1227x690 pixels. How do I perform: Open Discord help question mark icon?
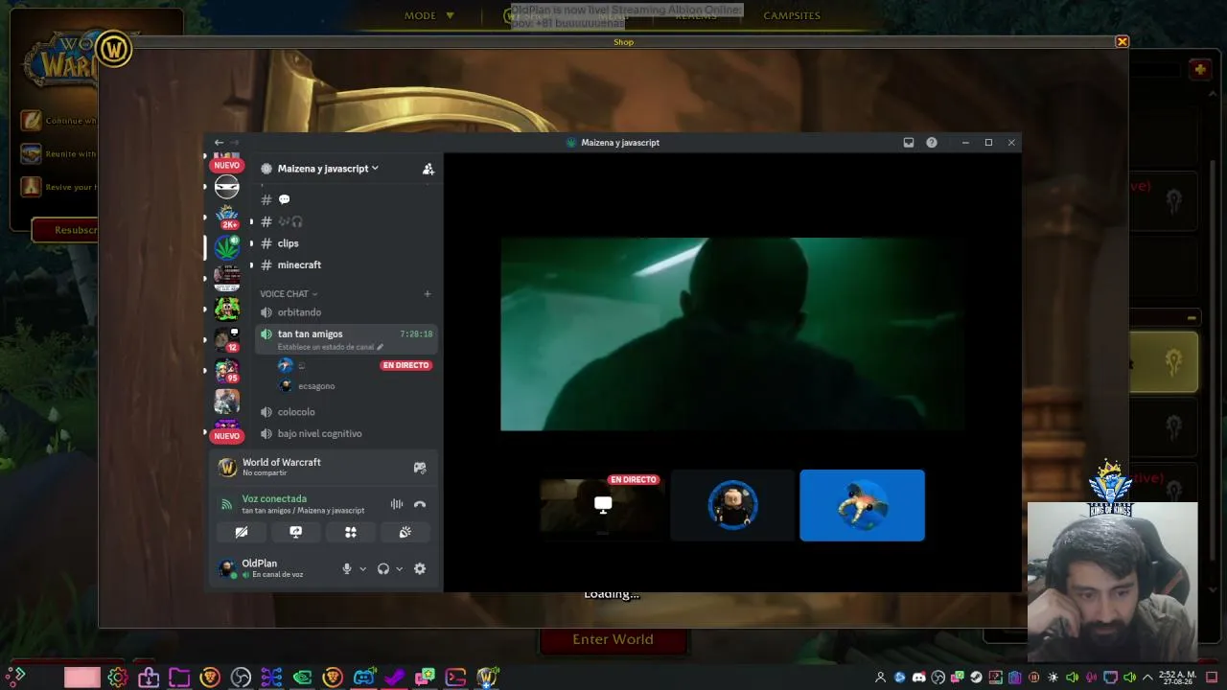click(x=932, y=143)
